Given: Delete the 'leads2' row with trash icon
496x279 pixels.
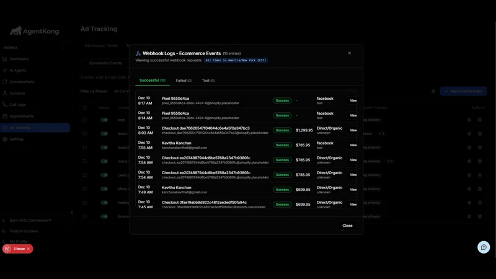Looking at the screenshot, I should point(480,148).
